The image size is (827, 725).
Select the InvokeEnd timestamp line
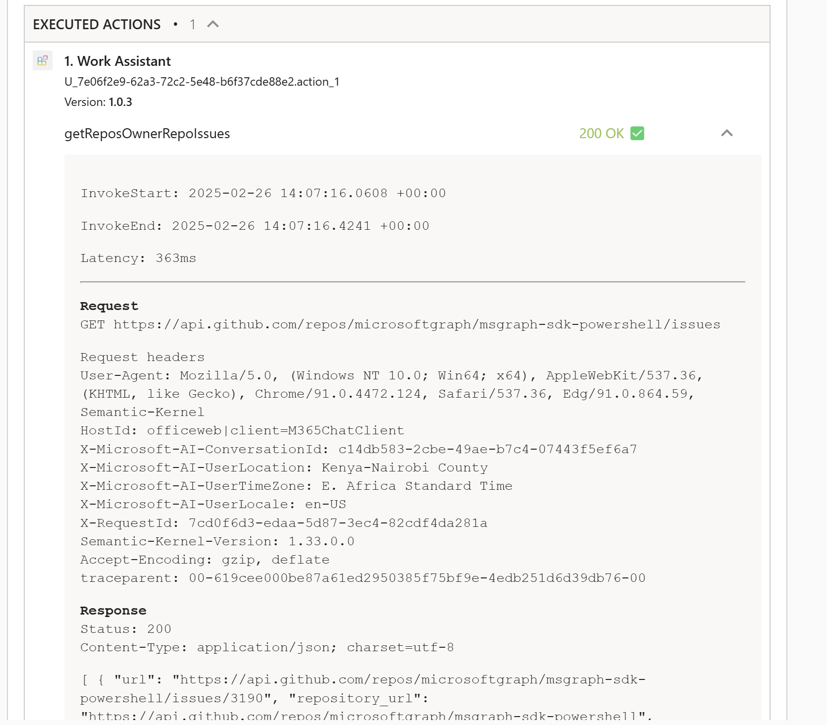[255, 226]
